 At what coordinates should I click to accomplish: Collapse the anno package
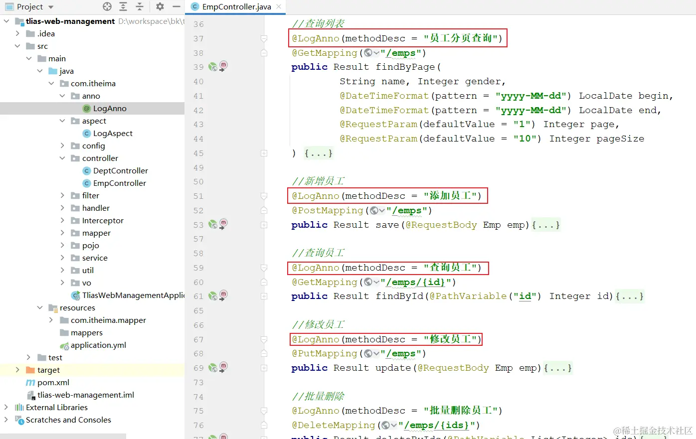click(x=62, y=96)
